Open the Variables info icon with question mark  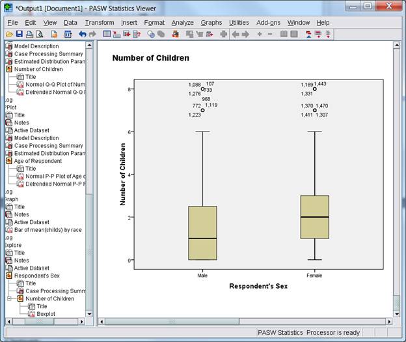pos(137,34)
